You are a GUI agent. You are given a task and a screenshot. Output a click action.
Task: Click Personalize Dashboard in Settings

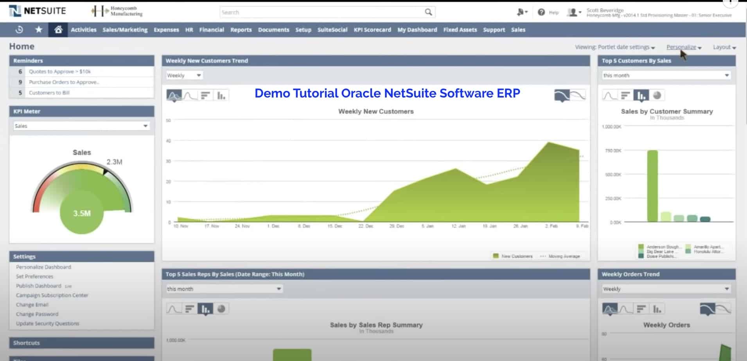(x=43, y=267)
